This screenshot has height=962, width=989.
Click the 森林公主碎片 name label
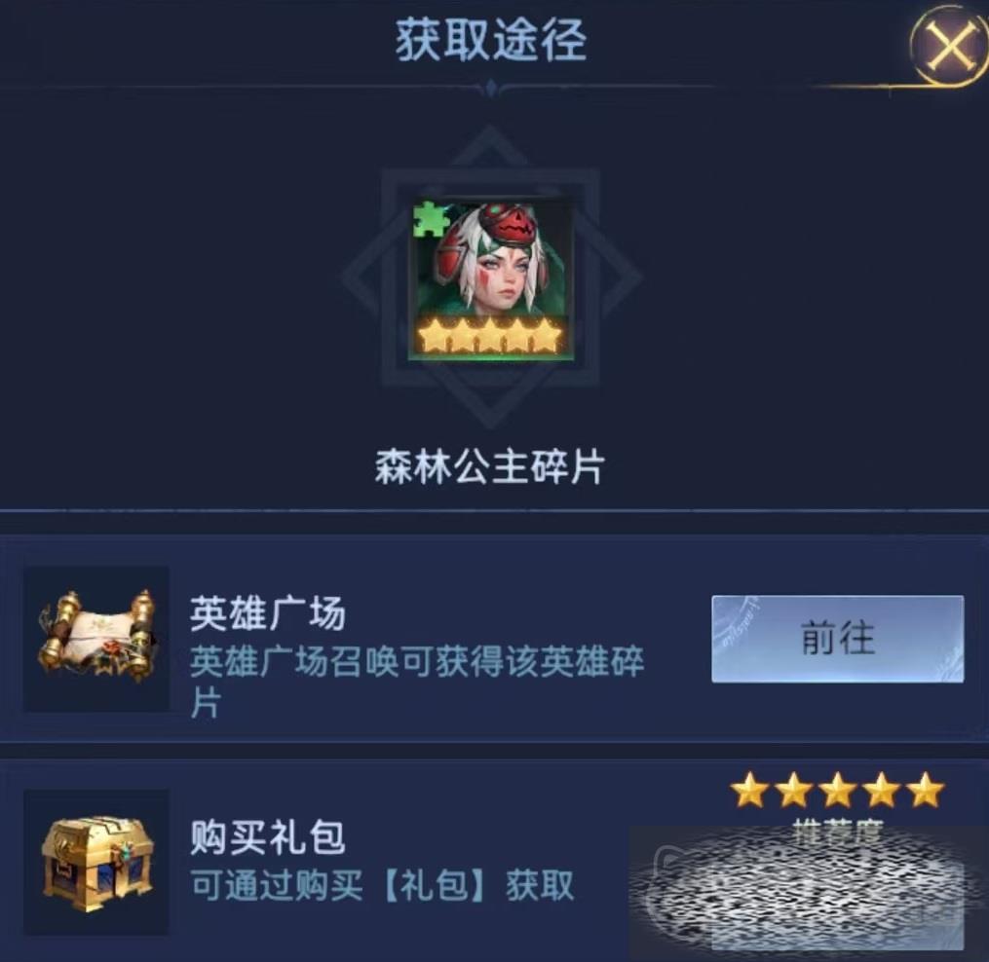[490, 467]
